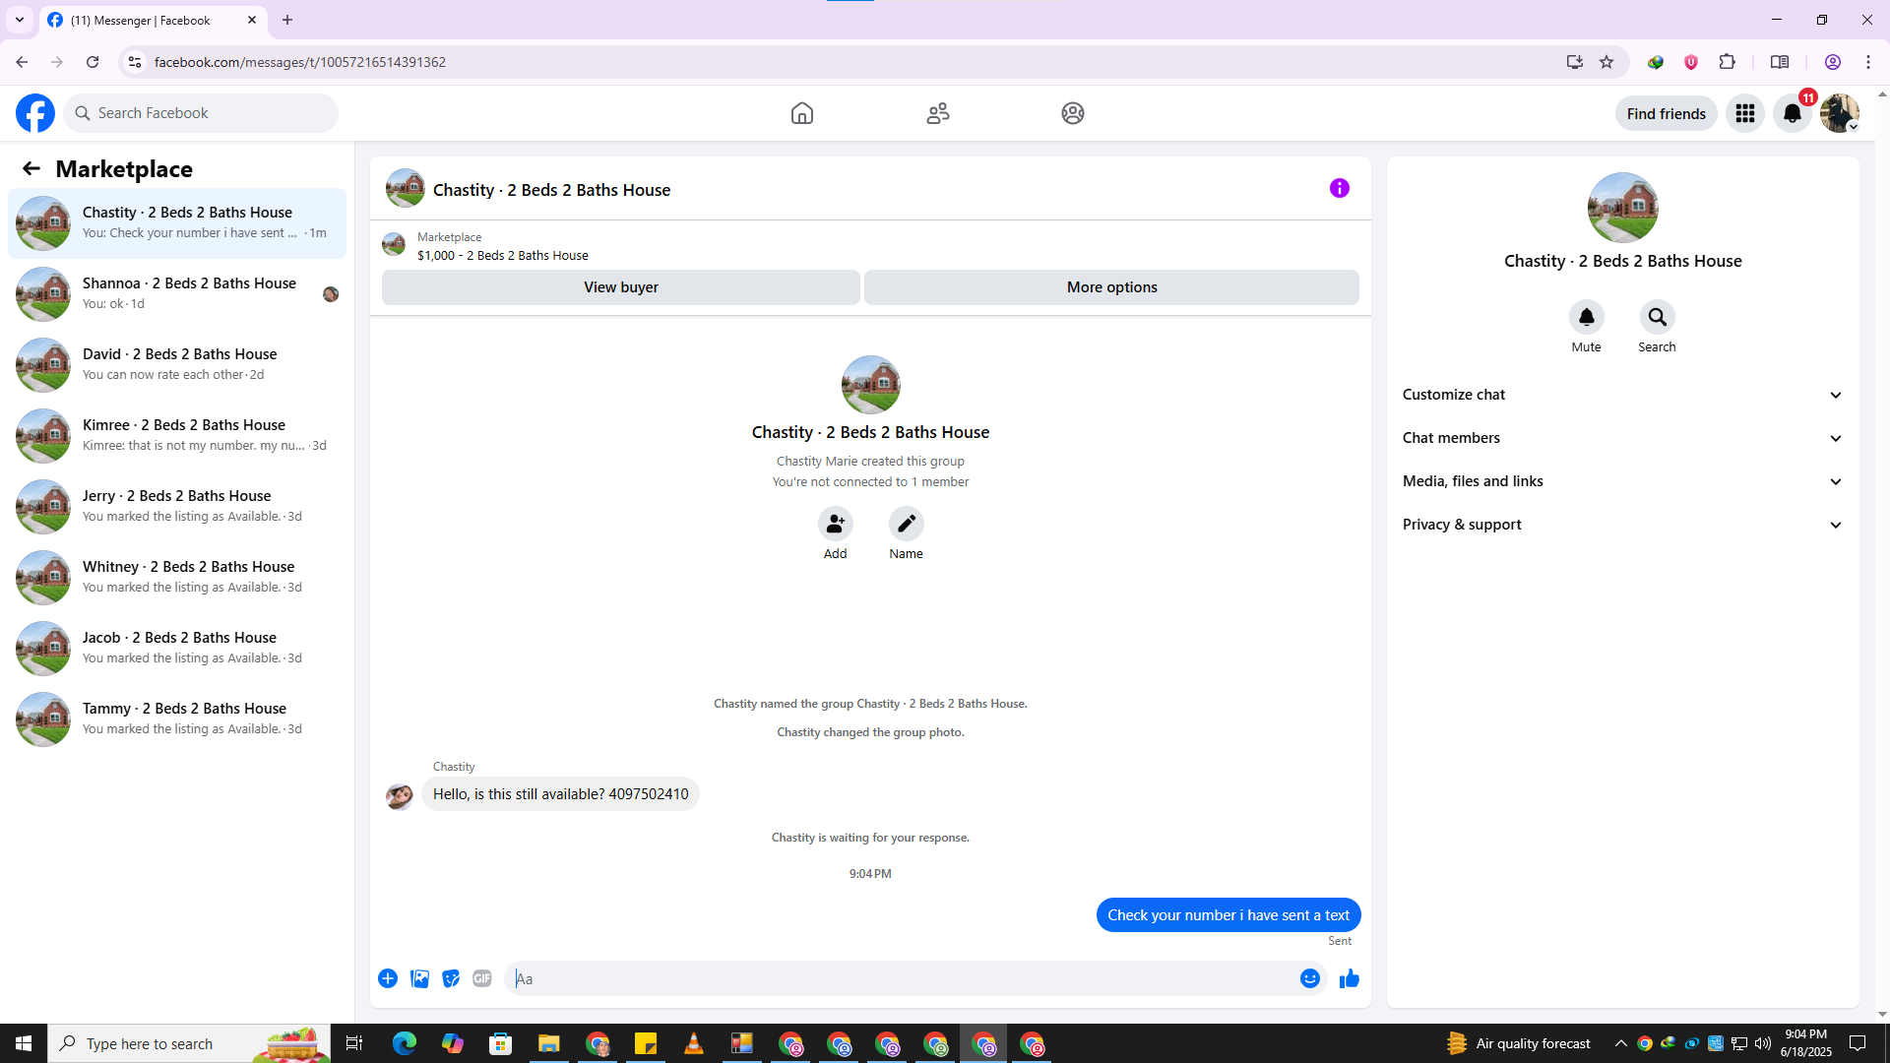Viewport: 1890px width, 1063px height.
Task: Open the Jerry conversation
Action: point(177,507)
